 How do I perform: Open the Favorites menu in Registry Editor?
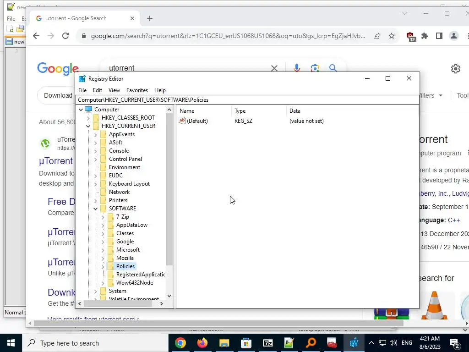137,90
